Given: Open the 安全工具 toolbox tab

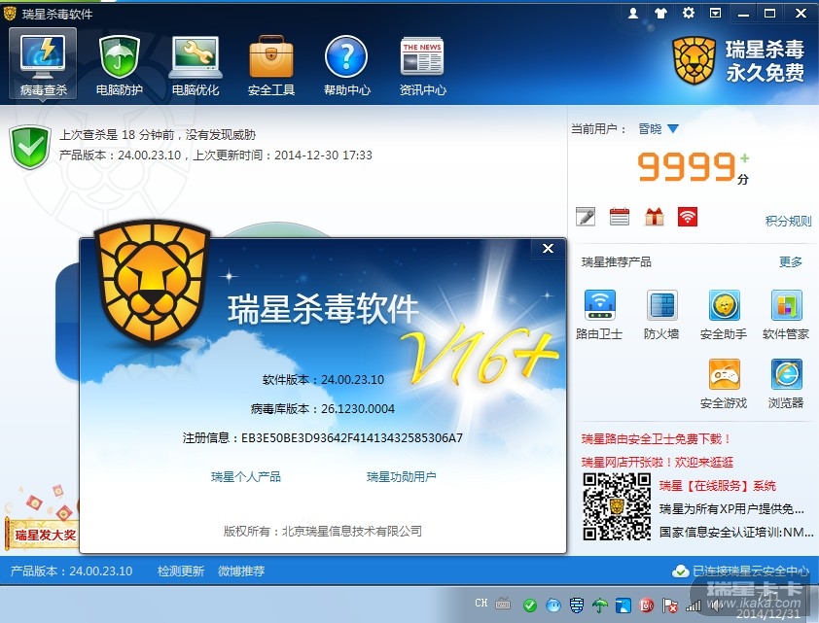Looking at the screenshot, I should point(271,64).
